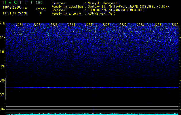Click time marker 2221
The height and width of the screenshot is (115, 181).
pyautogui.click(x=20, y=25)
